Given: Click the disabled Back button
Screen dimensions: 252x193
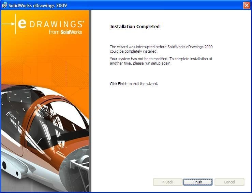Looking at the screenshot, I should [x=168, y=182].
